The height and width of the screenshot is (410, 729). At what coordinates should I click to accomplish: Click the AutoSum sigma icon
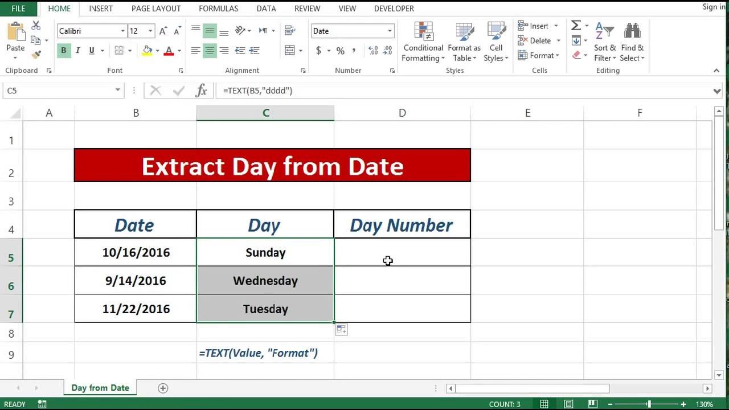point(576,26)
